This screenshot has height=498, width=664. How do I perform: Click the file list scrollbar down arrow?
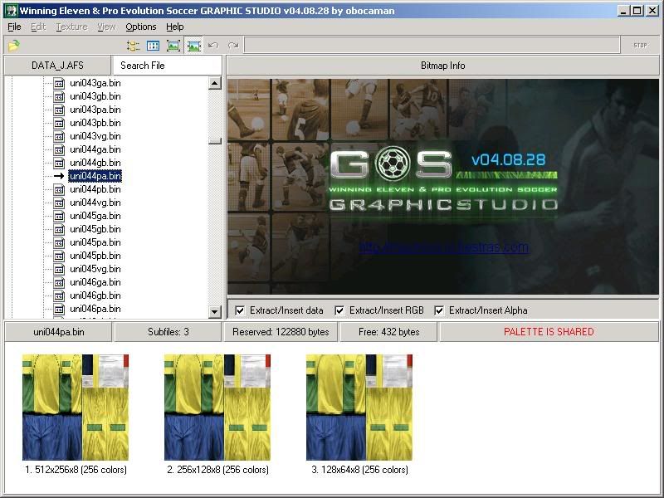click(215, 312)
